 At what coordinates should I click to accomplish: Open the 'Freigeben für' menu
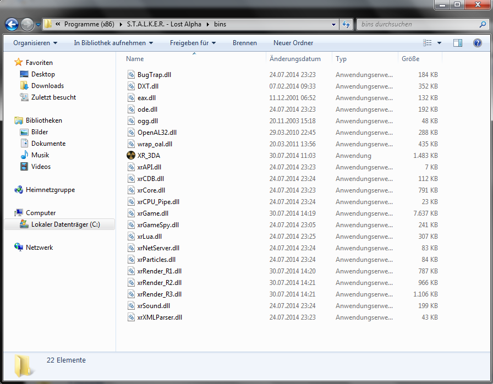(193, 43)
